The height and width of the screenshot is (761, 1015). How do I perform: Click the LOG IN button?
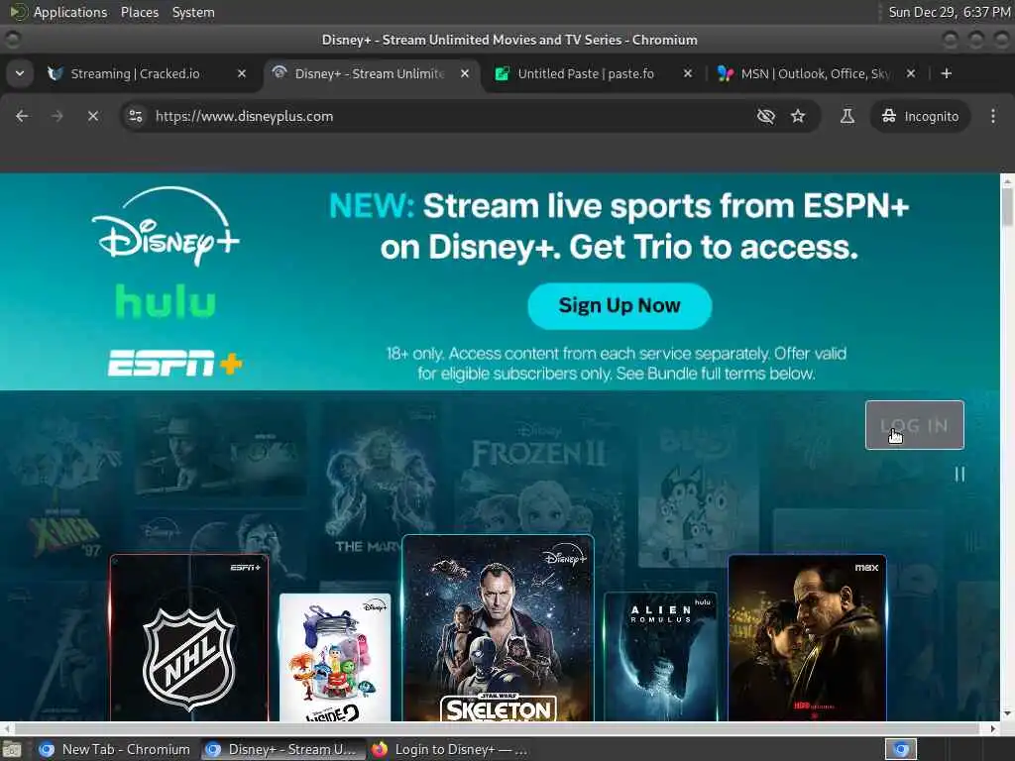pos(915,425)
